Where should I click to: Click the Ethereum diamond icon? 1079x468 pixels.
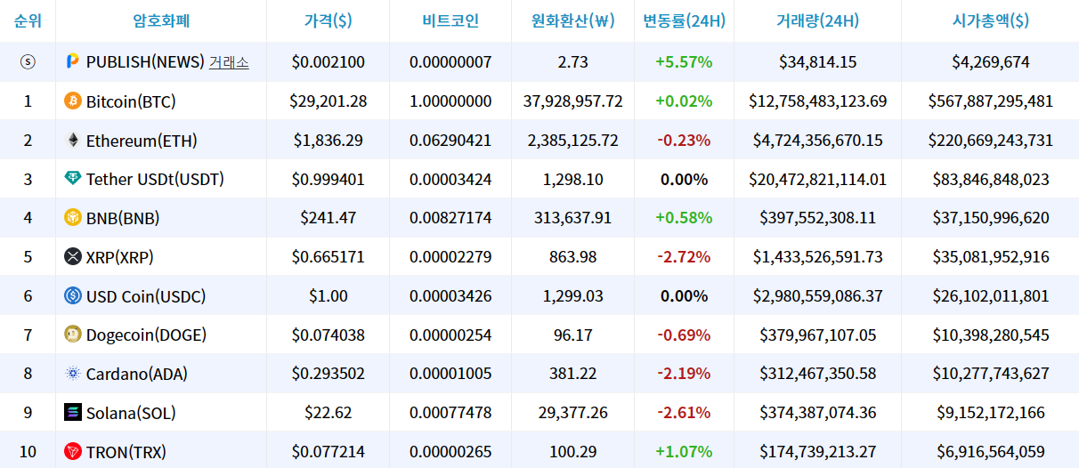click(x=73, y=141)
